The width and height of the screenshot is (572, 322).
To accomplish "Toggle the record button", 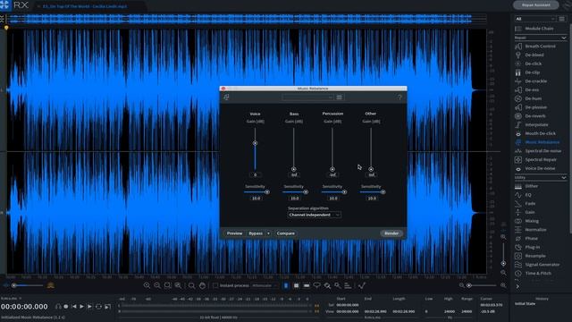I will pos(66,307).
